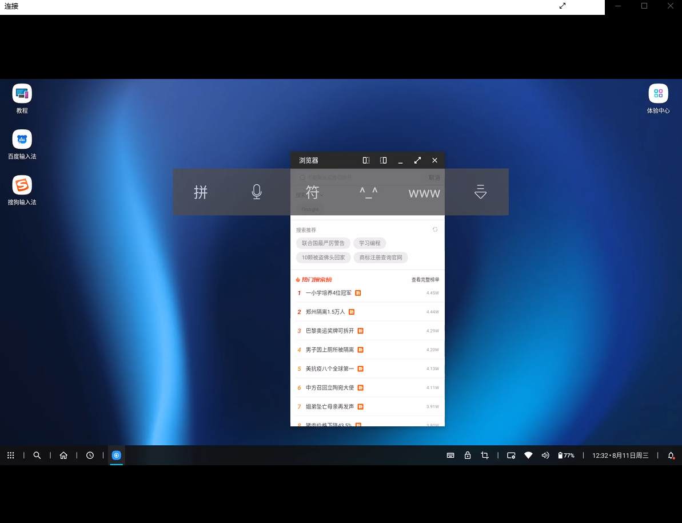Click the lock screen tray icon
The height and width of the screenshot is (523, 682).
(x=468, y=455)
